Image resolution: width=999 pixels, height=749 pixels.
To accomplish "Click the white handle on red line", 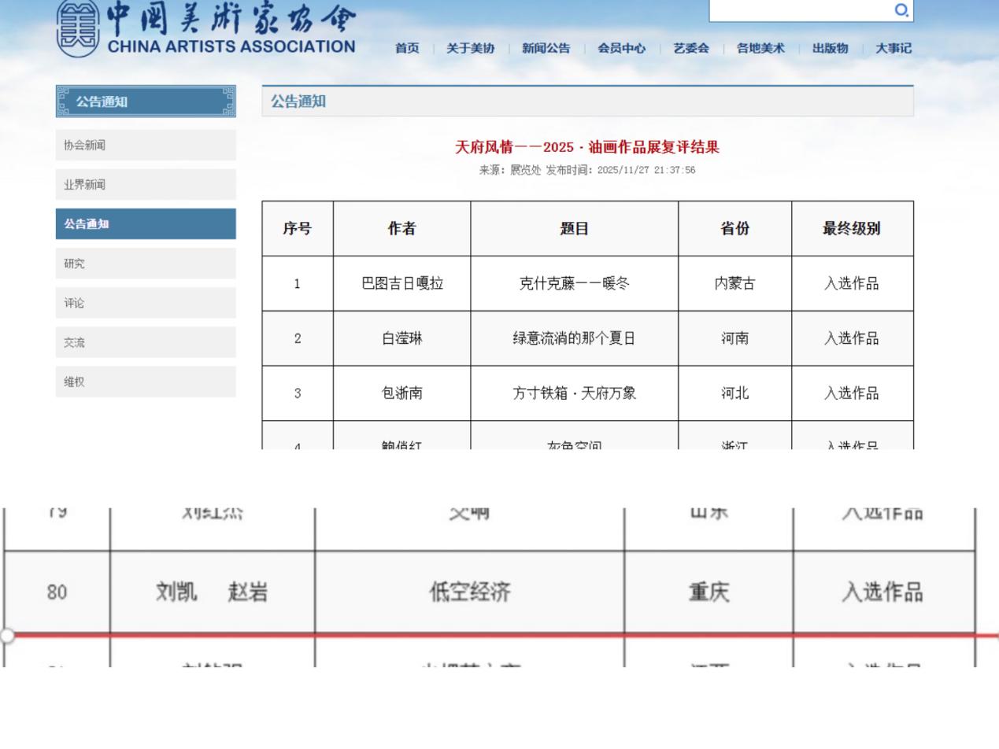I will click(x=6, y=635).
